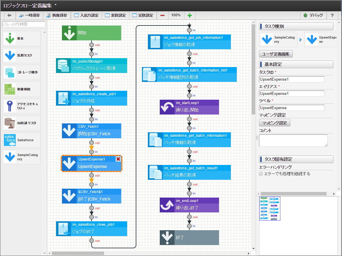
Task: Select the 終了 end node icon
Action: (x=167, y=237)
